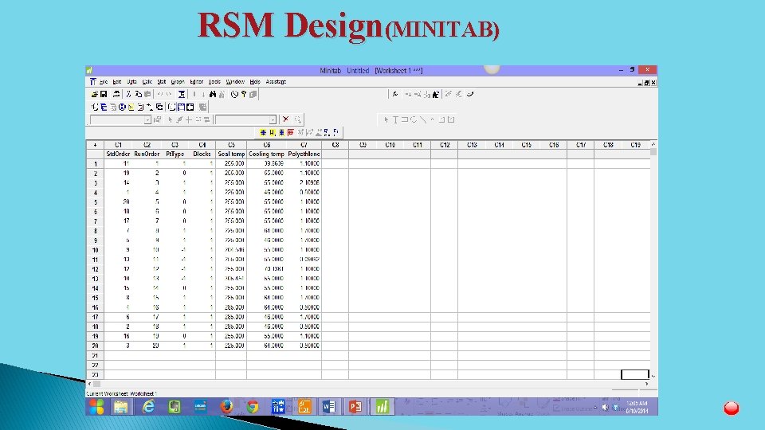The height and width of the screenshot is (430, 765).
Task: Click the red X icon
Action: [286, 119]
